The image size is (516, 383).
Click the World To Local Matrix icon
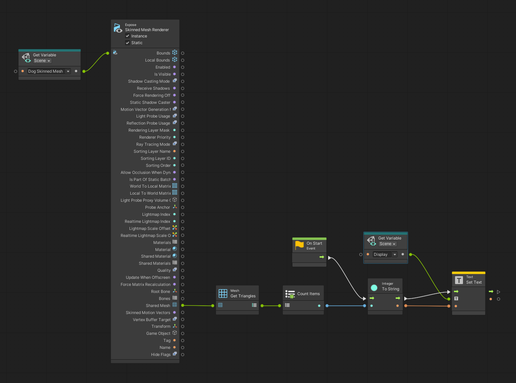[174, 186]
